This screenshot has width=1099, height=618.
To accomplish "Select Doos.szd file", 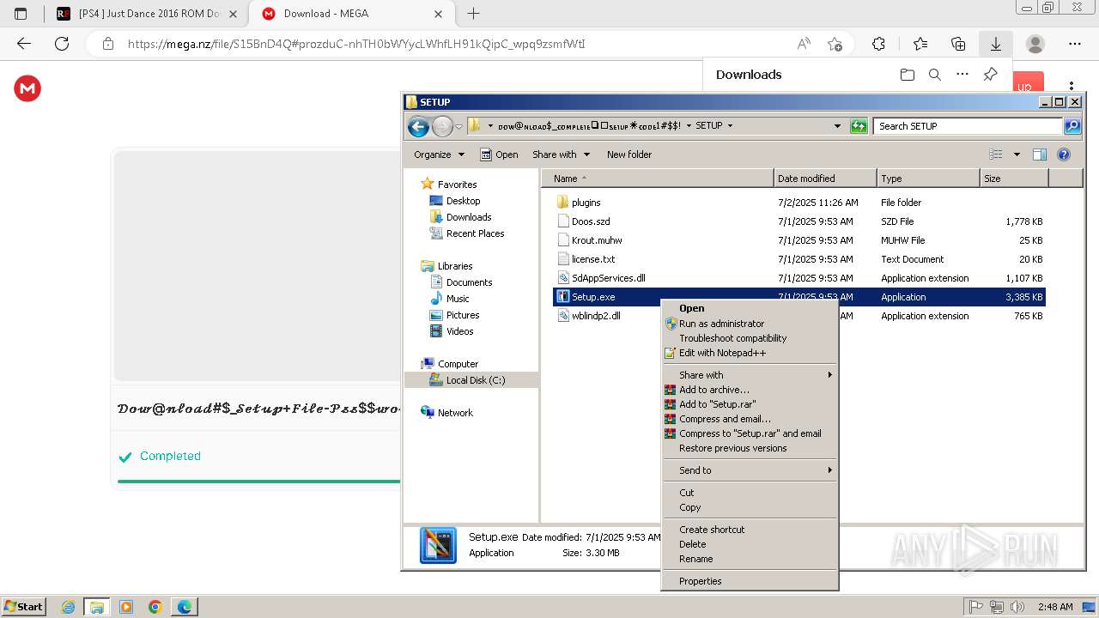I will pos(591,221).
